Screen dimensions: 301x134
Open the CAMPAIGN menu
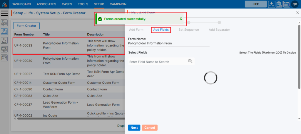click(118, 4)
